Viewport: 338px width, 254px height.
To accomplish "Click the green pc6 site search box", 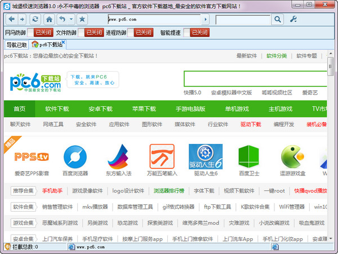I will [x=255, y=79].
